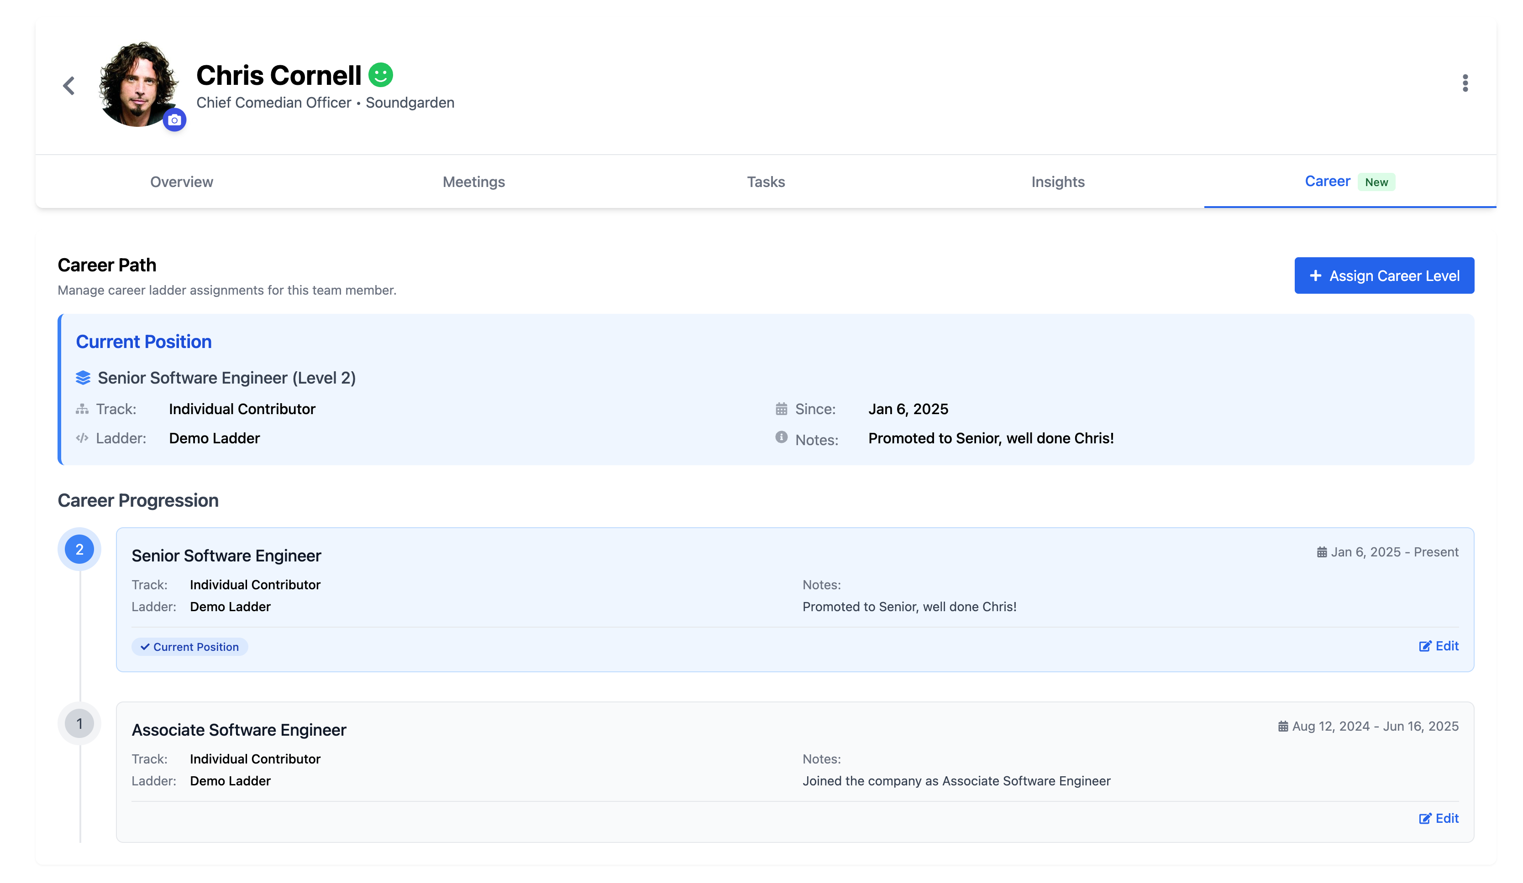The image size is (1523, 883).
Task: Click Chris Cornell's profile picture
Action: pos(138,84)
